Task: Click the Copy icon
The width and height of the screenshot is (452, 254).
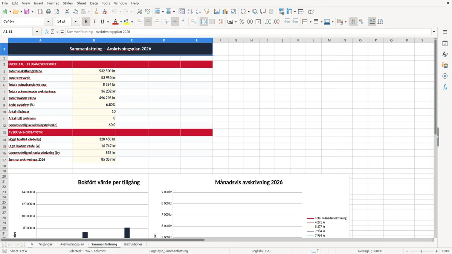Action: coord(75,12)
